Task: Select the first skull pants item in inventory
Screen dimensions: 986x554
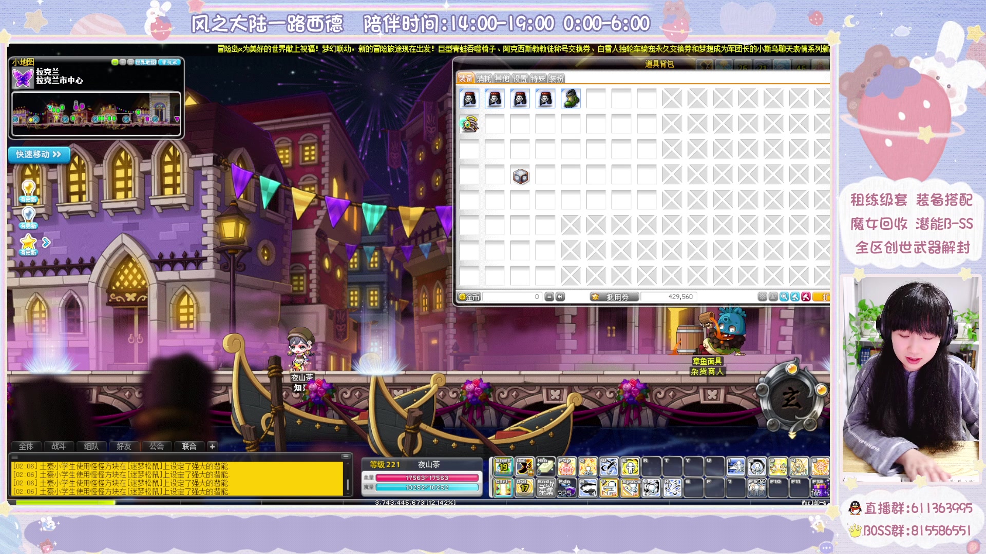Action: 469,98
